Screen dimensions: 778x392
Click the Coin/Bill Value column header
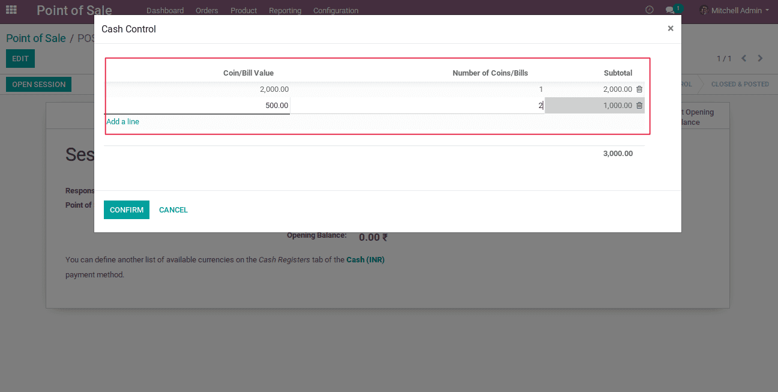tap(249, 73)
